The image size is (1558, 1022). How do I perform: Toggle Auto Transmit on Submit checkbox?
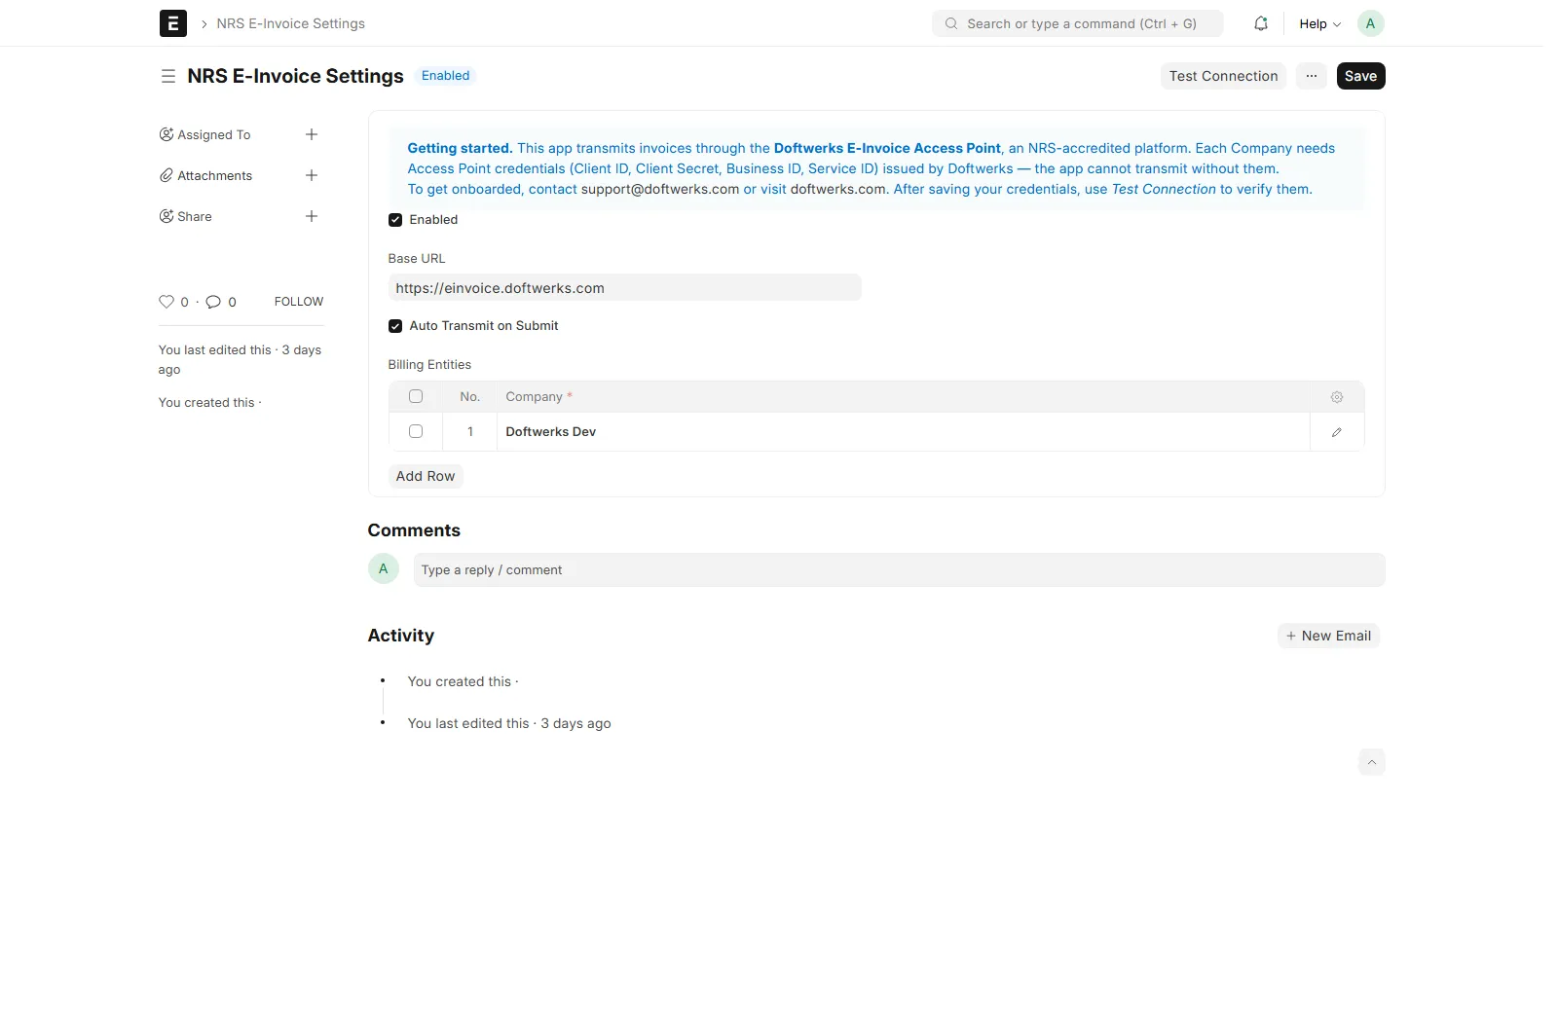(x=395, y=326)
